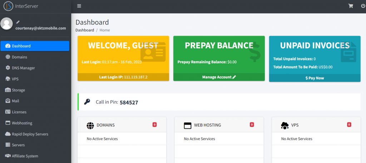Viewport: 366px width, 163px height.
Task: Edit profile via pencil icon
Action: 18,22
